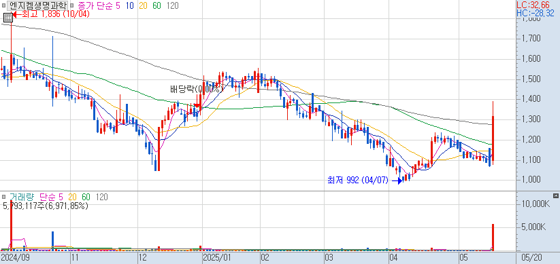This screenshot has height=264, width=560.
Task: Click the 2024/09 date axis label
Action: [x=15, y=257]
